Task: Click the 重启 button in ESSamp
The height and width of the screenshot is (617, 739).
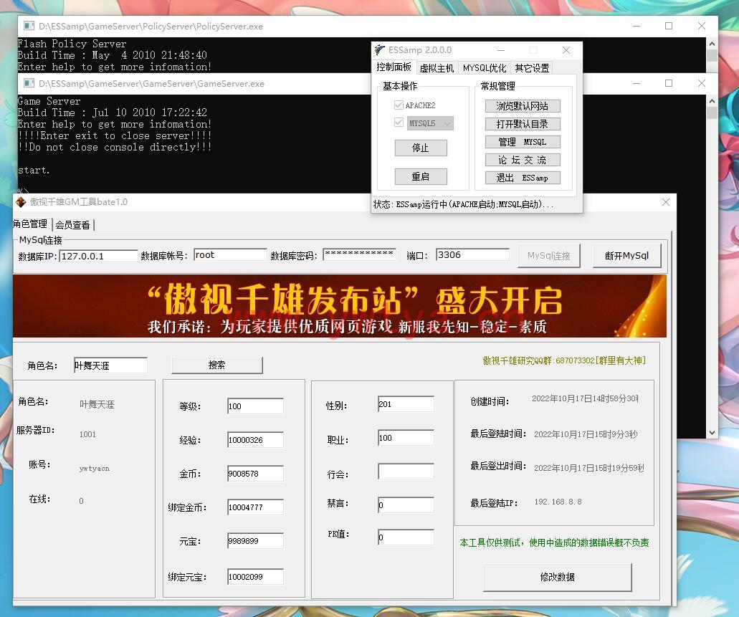Action: [421, 177]
